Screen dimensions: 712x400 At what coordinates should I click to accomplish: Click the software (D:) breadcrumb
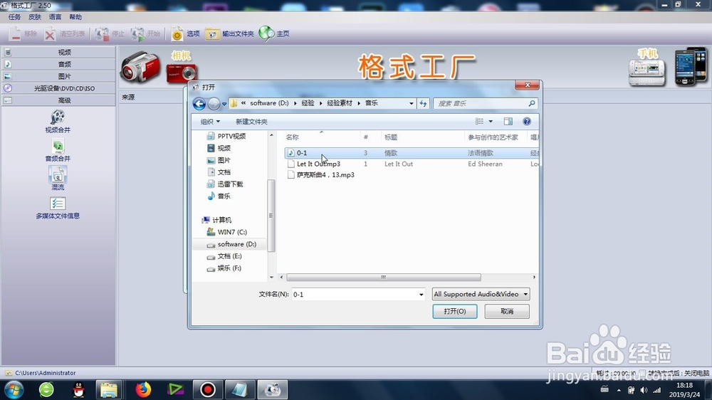(x=269, y=103)
